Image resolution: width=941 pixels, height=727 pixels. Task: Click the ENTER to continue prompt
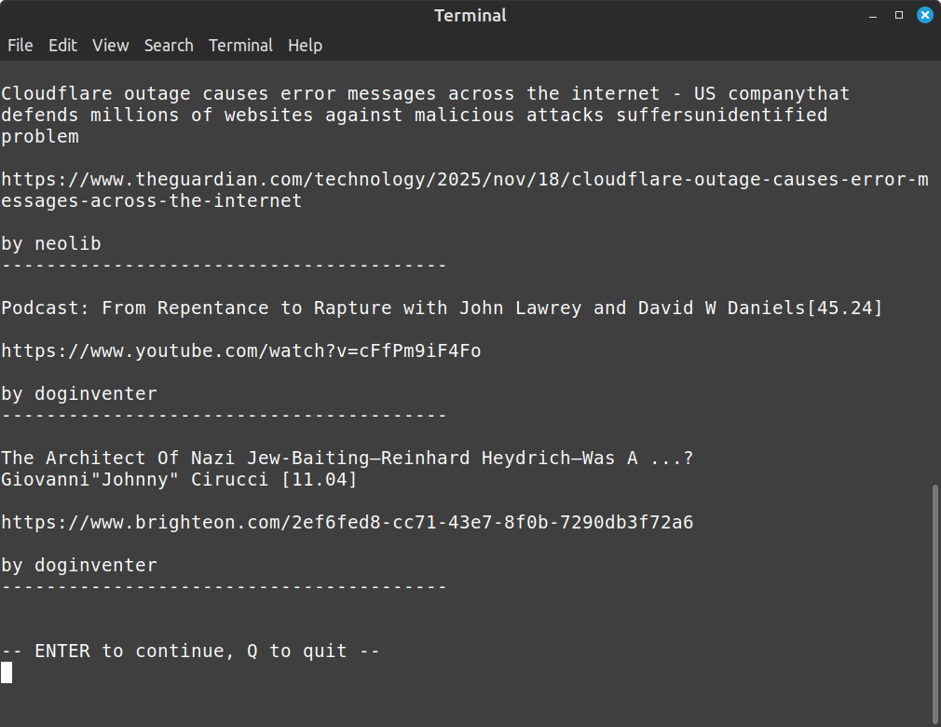[x=190, y=651]
